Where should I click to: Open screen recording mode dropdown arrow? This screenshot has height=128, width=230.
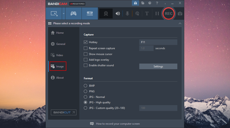click(x=64, y=14)
